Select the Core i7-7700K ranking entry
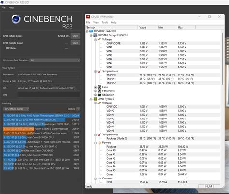The image size is (229, 194). click(41, 155)
